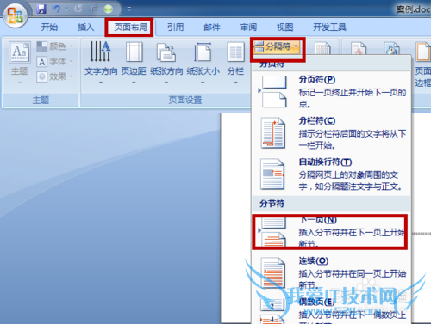The width and height of the screenshot is (431, 324).
Task: Click the 分栏符 column break icon thumbnail
Action: pyautogui.click(x=273, y=133)
